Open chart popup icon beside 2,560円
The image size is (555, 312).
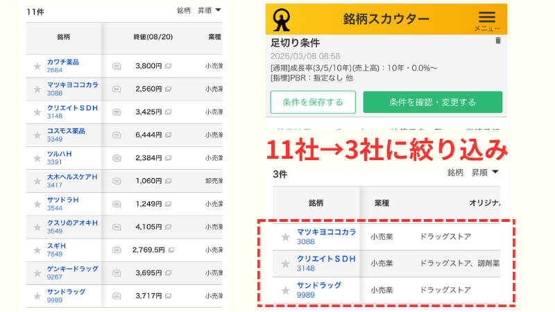(x=168, y=89)
